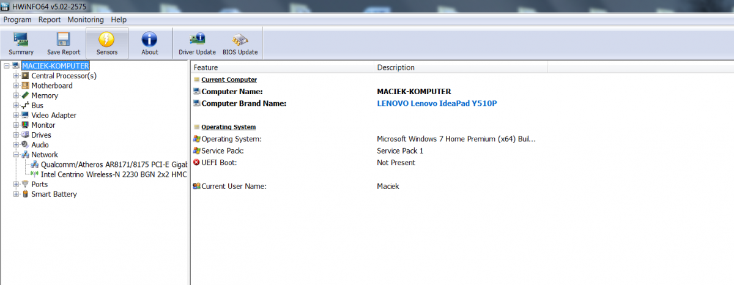Select Drives tree item

tap(42, 135)
